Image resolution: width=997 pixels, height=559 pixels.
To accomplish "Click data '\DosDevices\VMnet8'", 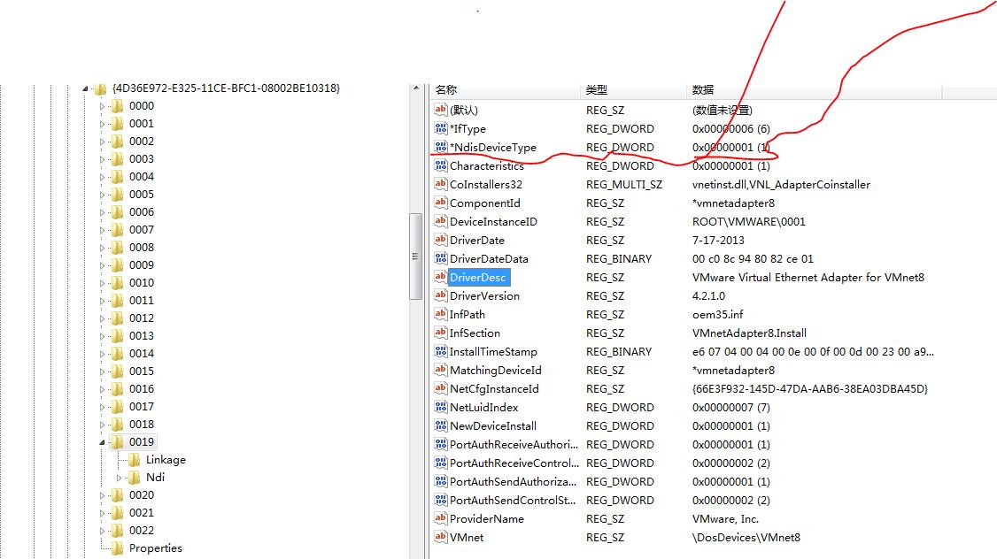I will coord(746,538).
